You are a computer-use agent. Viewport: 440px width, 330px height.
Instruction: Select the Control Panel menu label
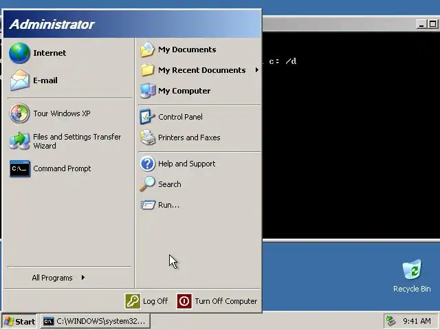180,117
